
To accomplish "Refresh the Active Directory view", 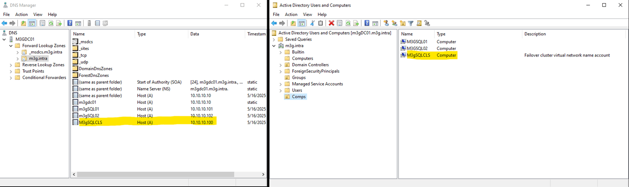I will pyautogui.click(x=348, y=23).
